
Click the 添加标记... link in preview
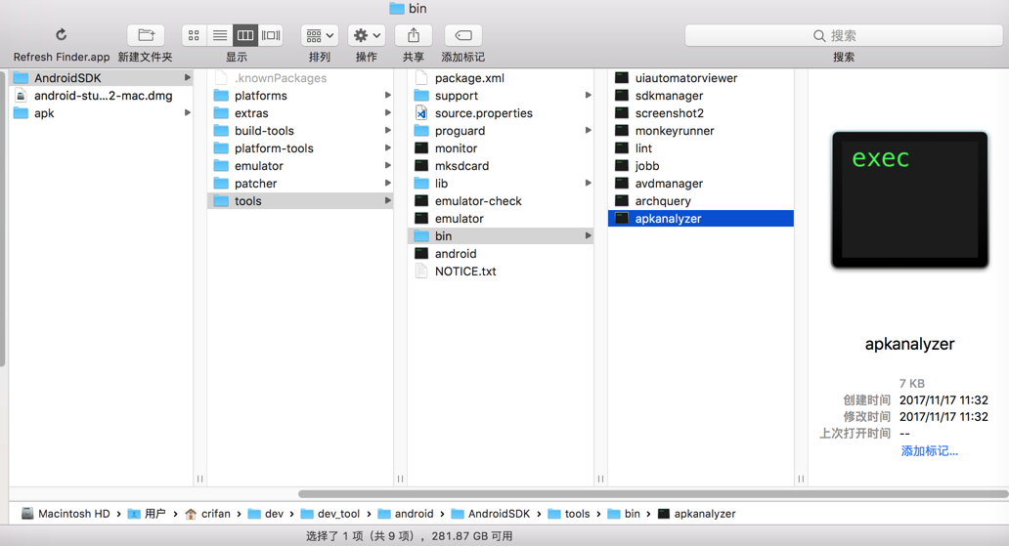[x=929, y=451]
